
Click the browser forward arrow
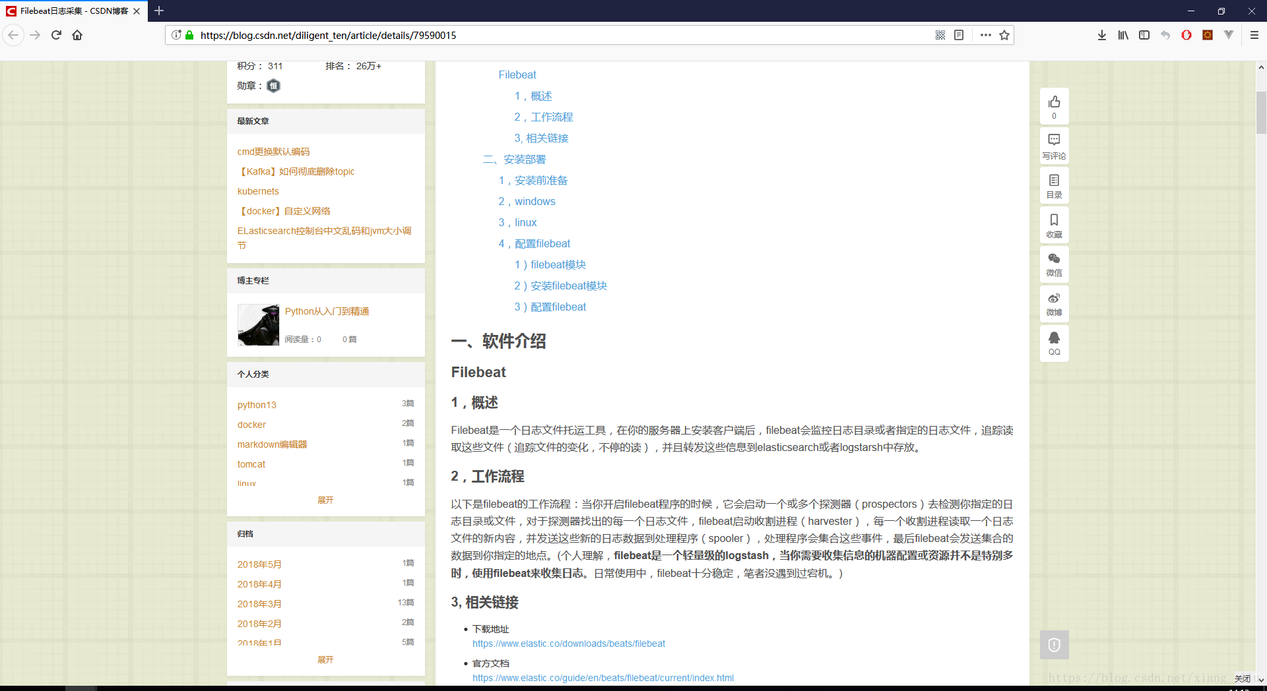35,35
